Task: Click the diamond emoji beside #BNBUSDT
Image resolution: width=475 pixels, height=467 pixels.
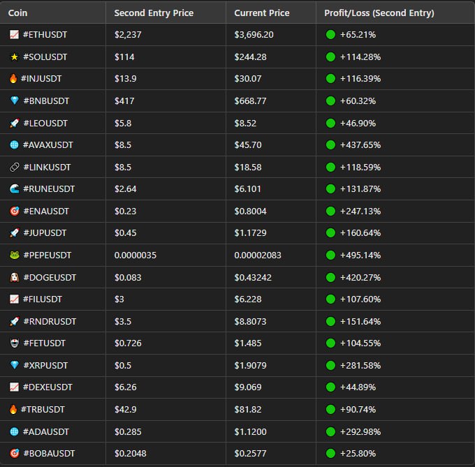Action: click(x=14, y=101)
